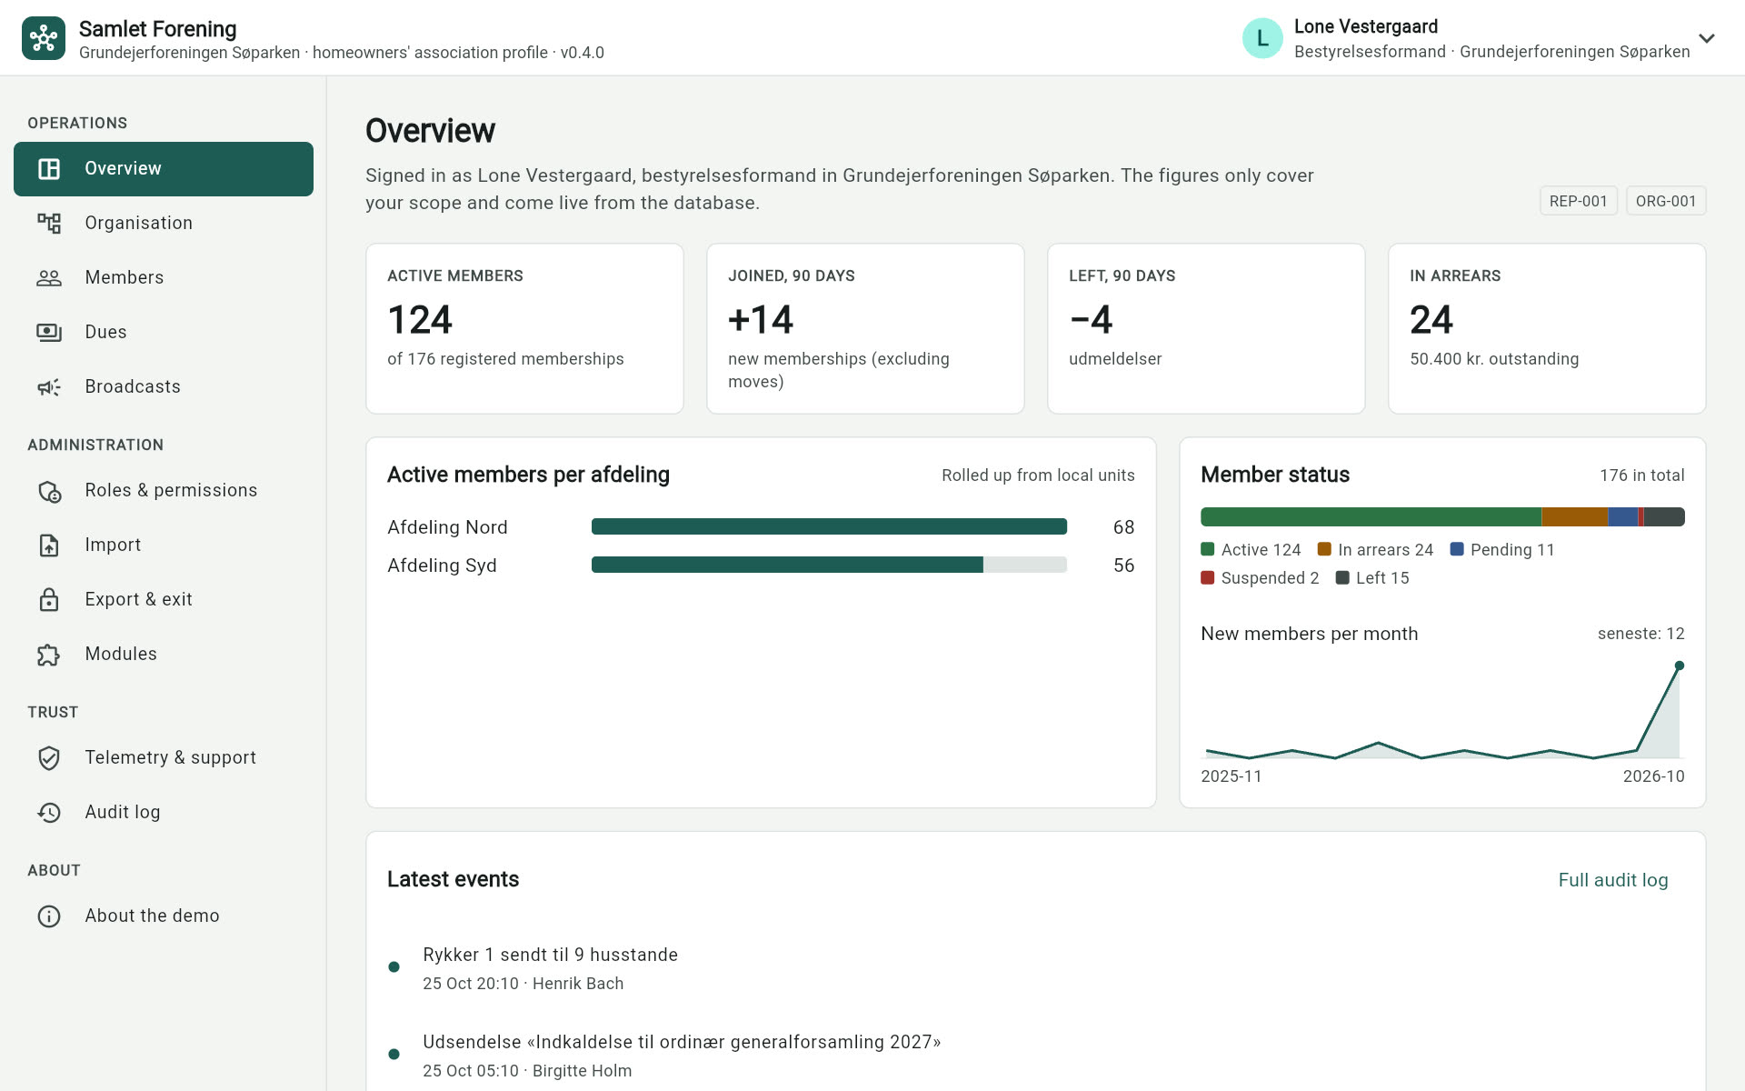Select Broadcasts in the sidebar
The height and width of the screenshot is (1091, 1745).
[x=164, y=387]
